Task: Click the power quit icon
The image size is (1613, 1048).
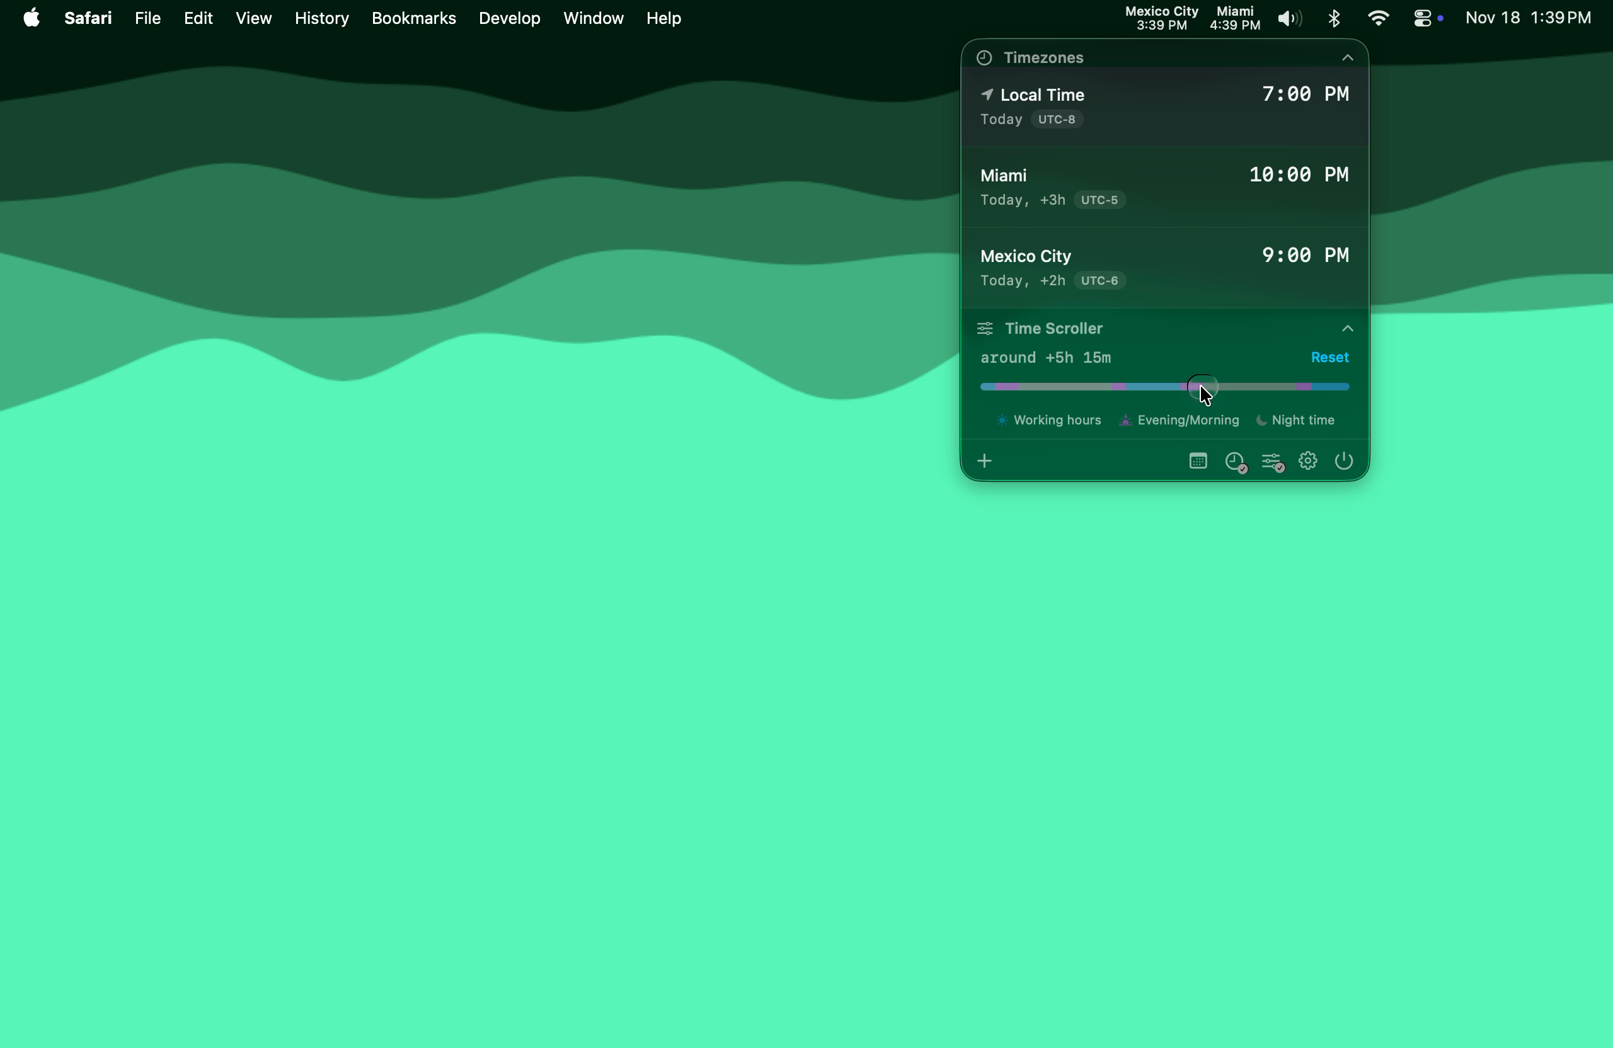Action: (x=1343, y=460)
